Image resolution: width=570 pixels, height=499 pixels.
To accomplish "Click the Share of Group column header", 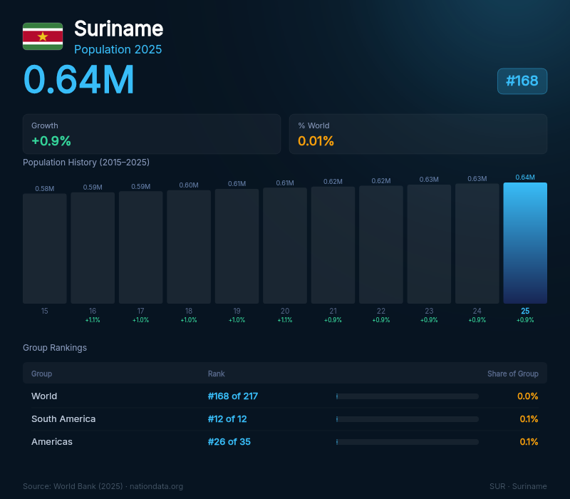I will click(512, 374).
